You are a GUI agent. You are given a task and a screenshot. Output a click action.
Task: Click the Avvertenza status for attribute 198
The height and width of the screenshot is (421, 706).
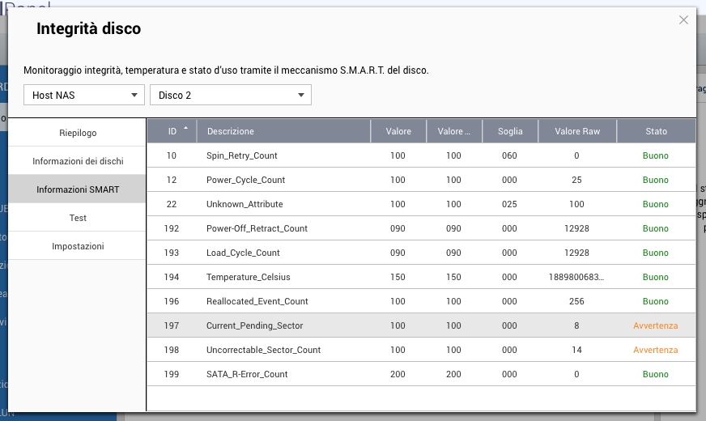tap(655, 350)
